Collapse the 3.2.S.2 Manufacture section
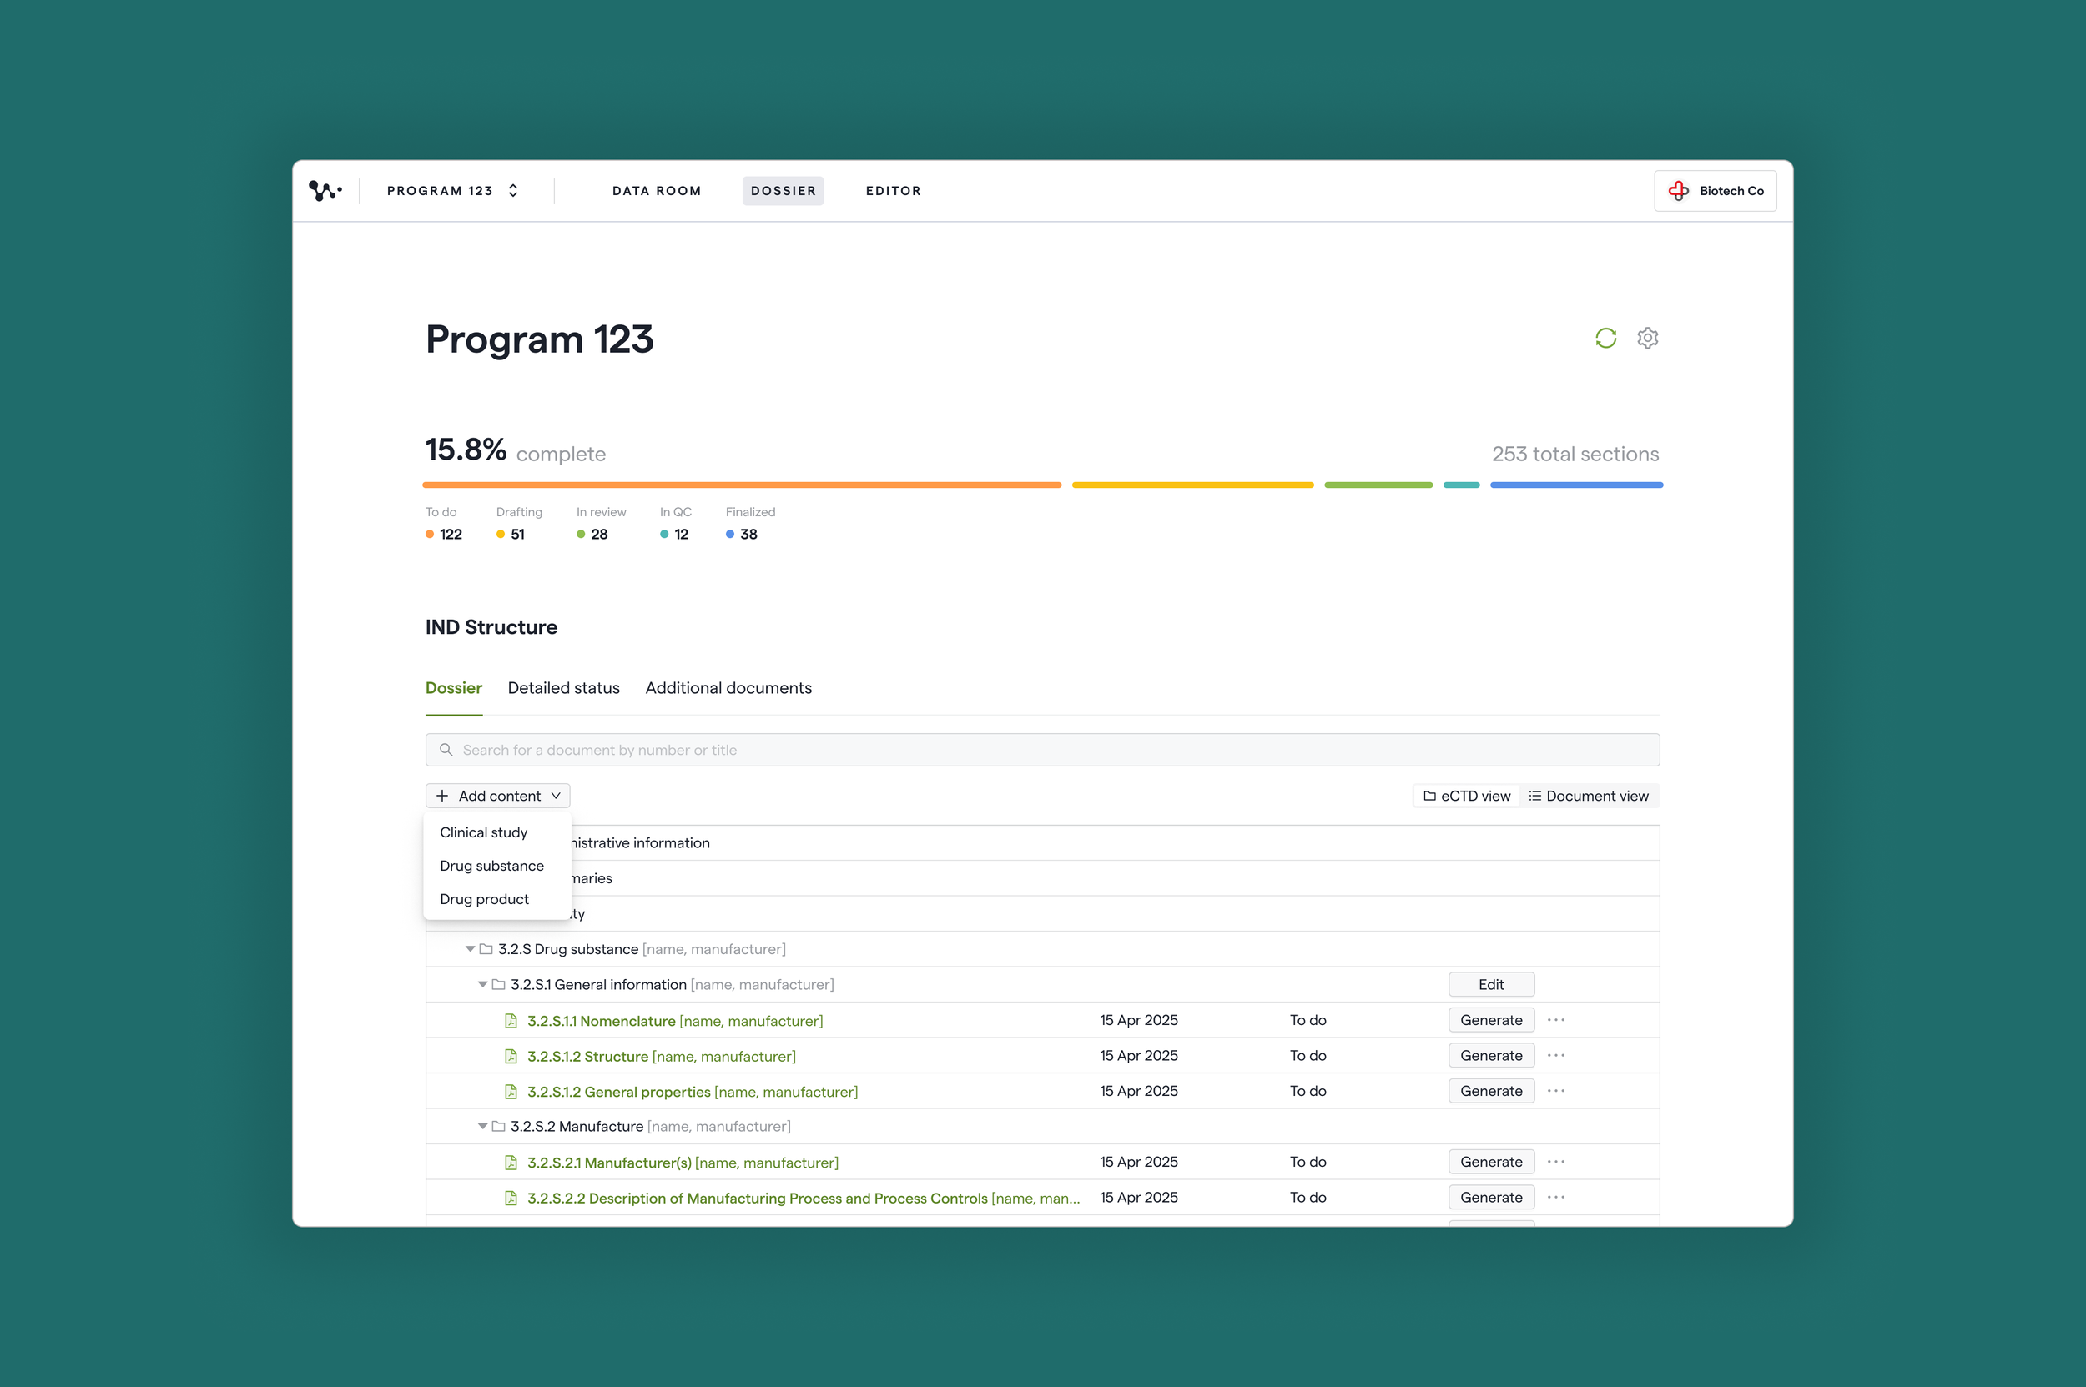 coord(482,1126)
